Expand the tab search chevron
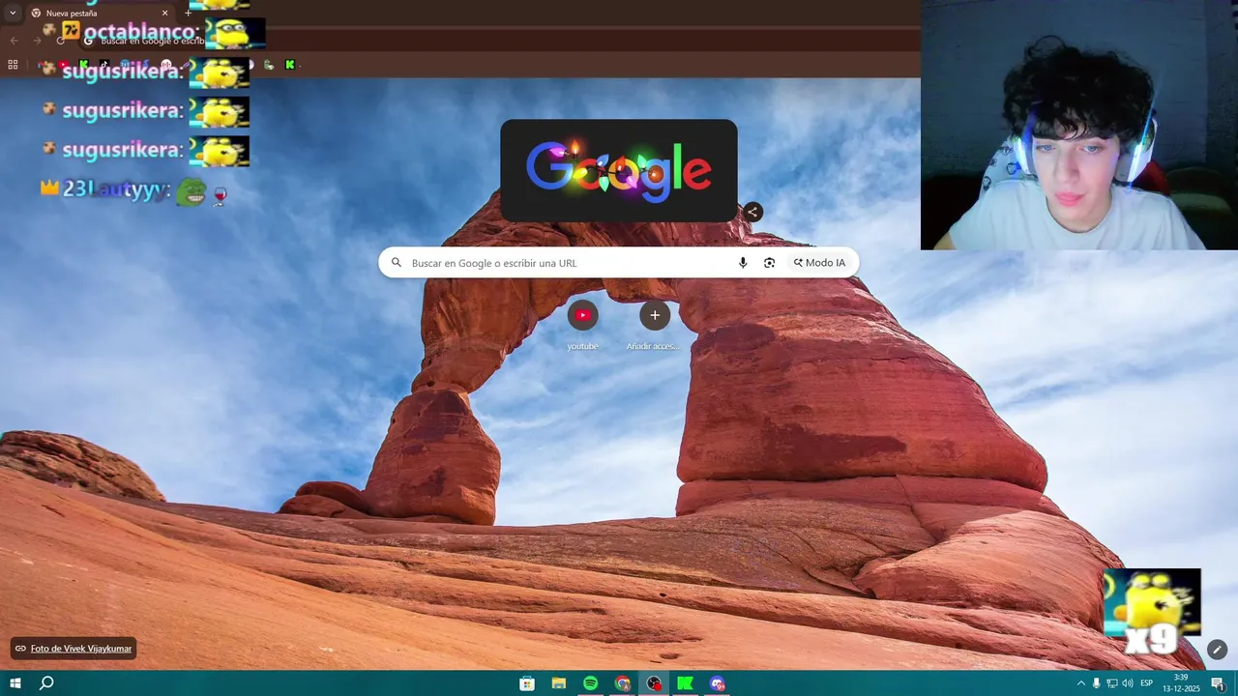The height and width of the screenshot is (696, 1238). [x=13, y=14]
